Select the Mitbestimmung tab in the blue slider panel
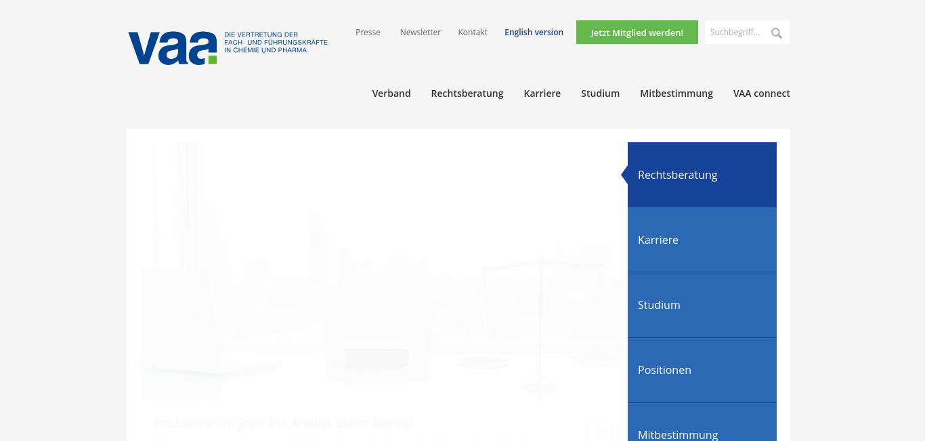 (x=702, y=422)
